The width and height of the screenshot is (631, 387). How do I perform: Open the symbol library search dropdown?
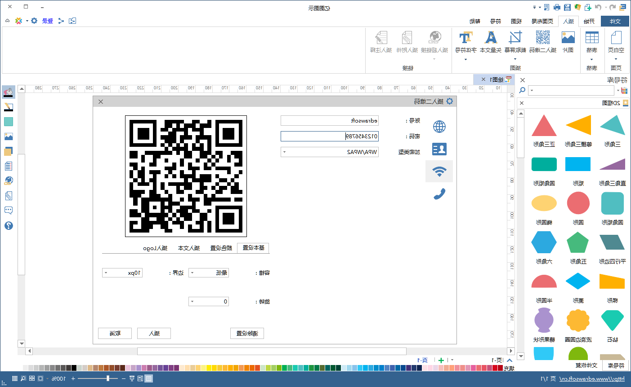[532, 90]
